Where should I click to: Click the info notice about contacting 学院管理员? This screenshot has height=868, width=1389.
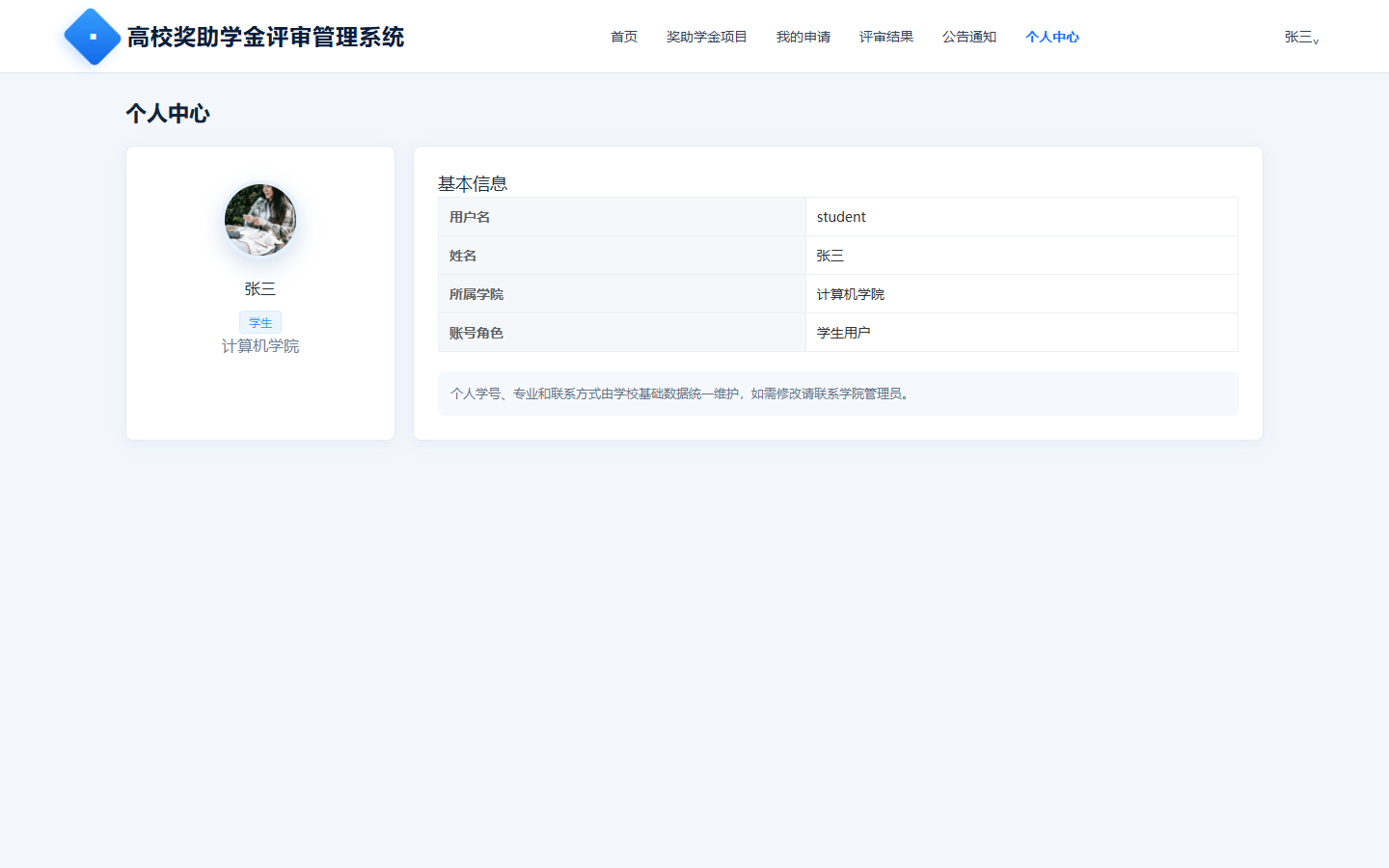tap(838, 393)
